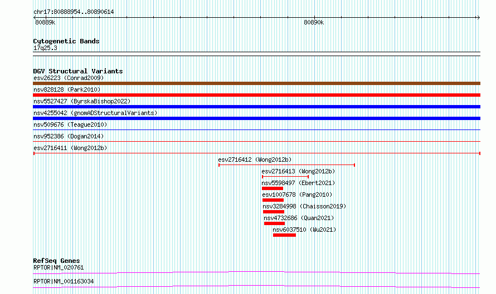496x294 pixels.
Task: Click the nsv509676 (Teague2010) label
Action: tap(70, 124)
